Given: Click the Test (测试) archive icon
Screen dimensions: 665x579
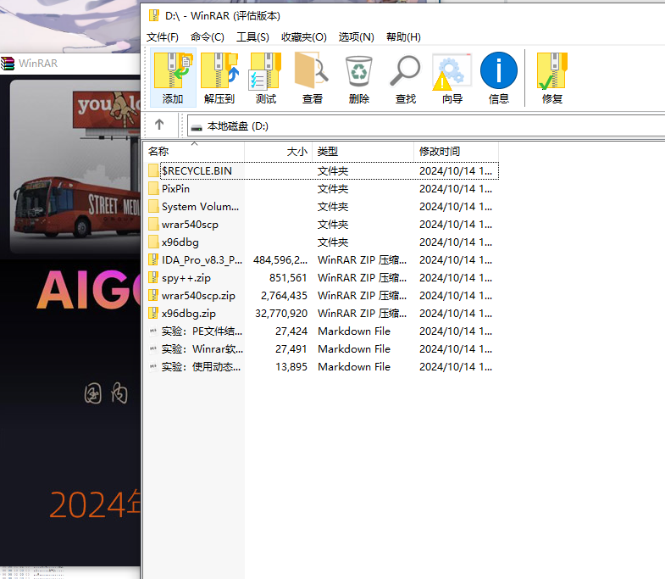Looking at the screenshot, I should [x=266, y=77].
